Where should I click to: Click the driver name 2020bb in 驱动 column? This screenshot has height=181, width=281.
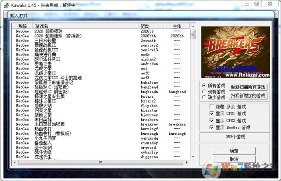click(147, 31)
